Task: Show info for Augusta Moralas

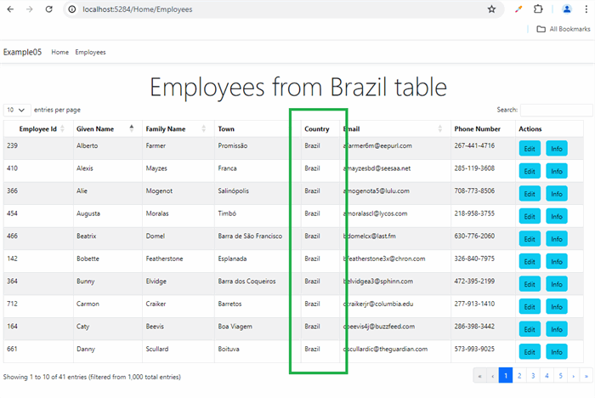Action: coord(557,217)
